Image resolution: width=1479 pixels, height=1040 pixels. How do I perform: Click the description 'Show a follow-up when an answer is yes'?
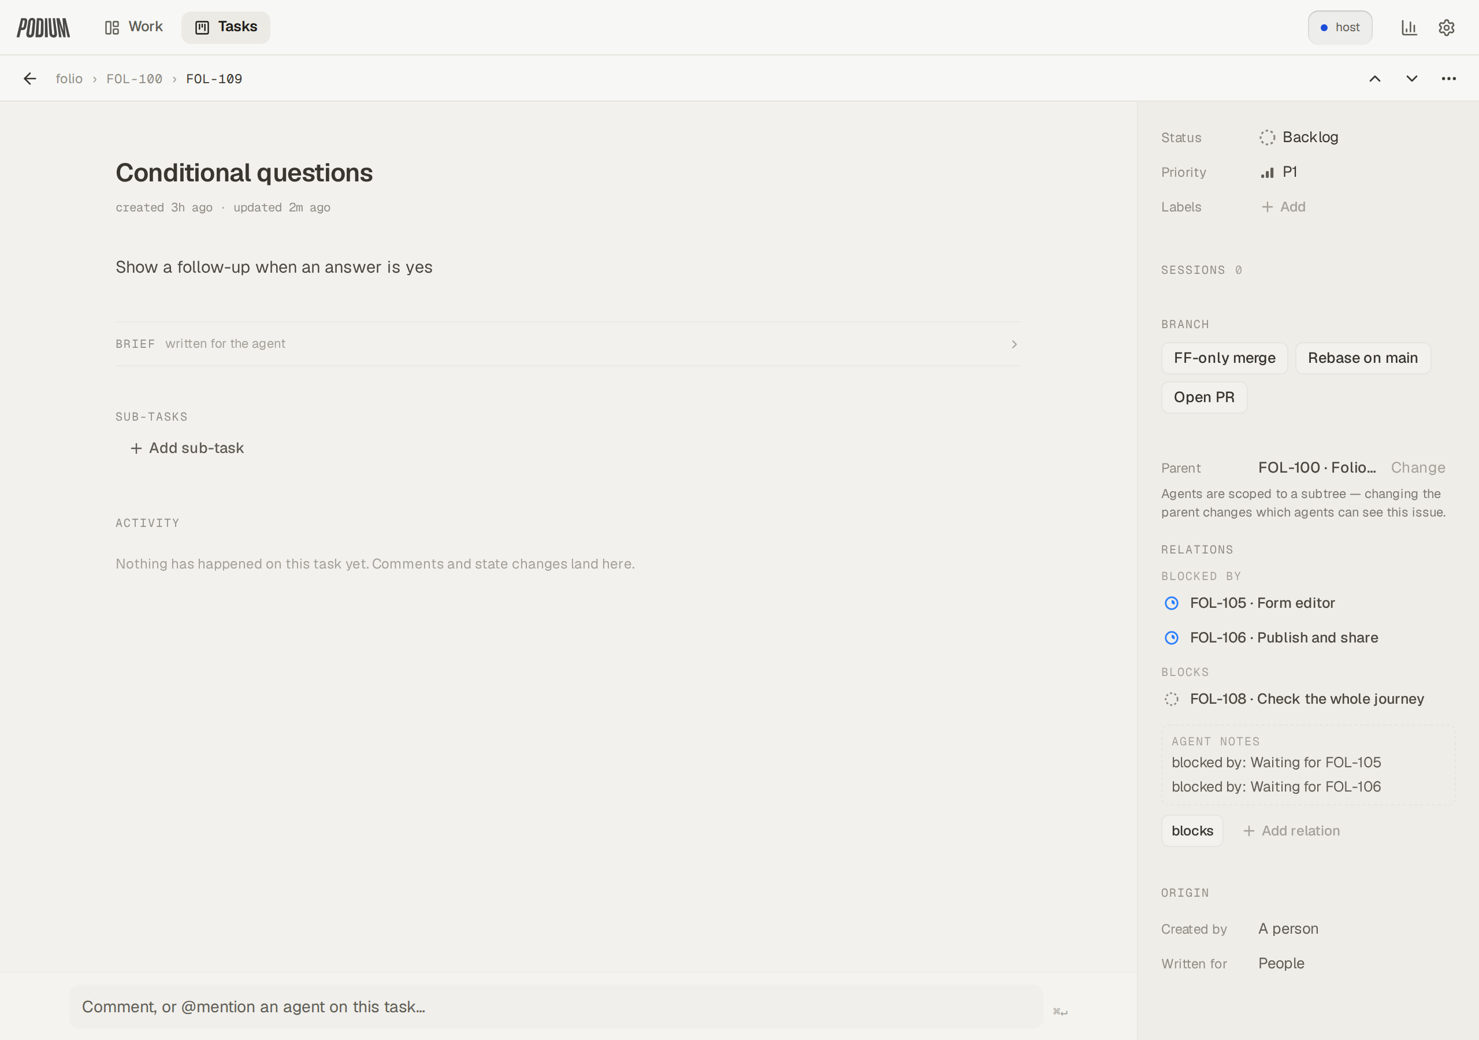pos(274,267)
